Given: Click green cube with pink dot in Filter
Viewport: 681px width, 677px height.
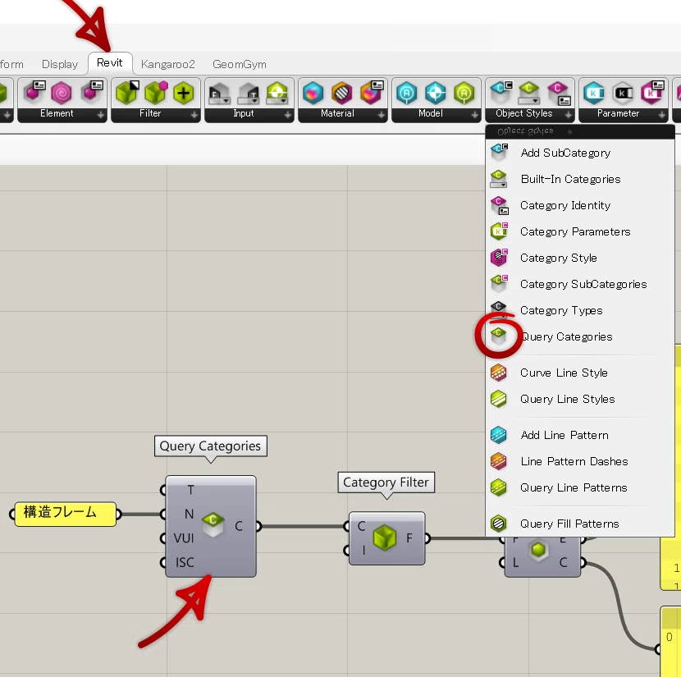Looking at the screenshot, I should click(156, 93).
